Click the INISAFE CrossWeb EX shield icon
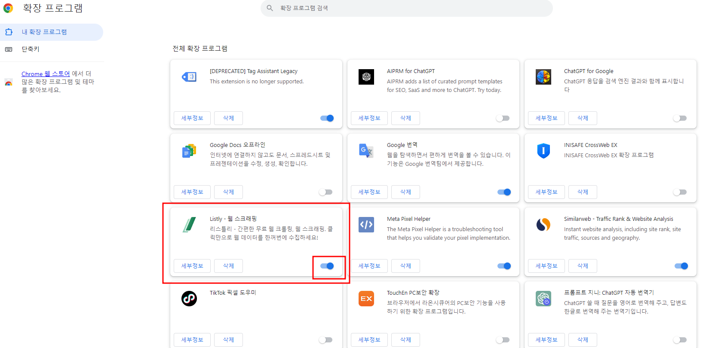 (x=543, y=151)
